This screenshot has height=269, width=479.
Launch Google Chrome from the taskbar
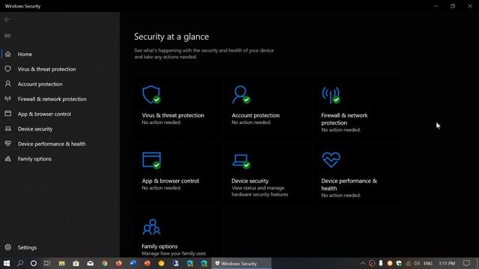coord(105,263)
